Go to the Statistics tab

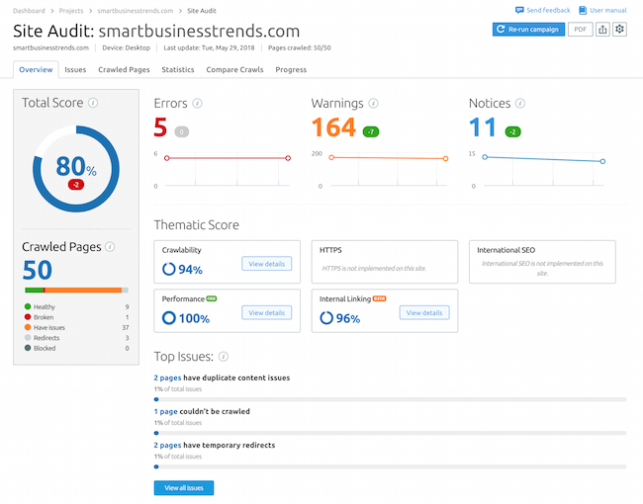click(x=177, y=69)
